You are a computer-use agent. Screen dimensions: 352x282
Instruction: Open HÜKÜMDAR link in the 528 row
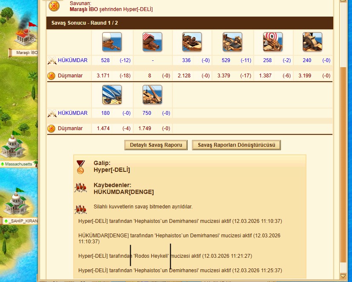[x=72, y=60]
